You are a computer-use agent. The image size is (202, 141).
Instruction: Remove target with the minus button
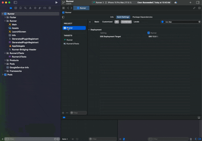click(x=67, y=113)
